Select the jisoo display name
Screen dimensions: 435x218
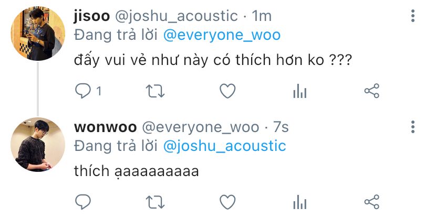pyautogui.click(x=91, y=16)
